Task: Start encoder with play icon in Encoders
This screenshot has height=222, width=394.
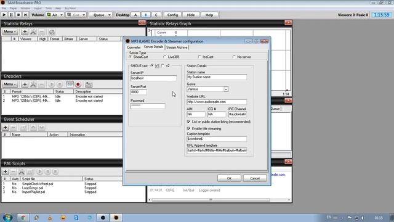Action: (52, 84)
